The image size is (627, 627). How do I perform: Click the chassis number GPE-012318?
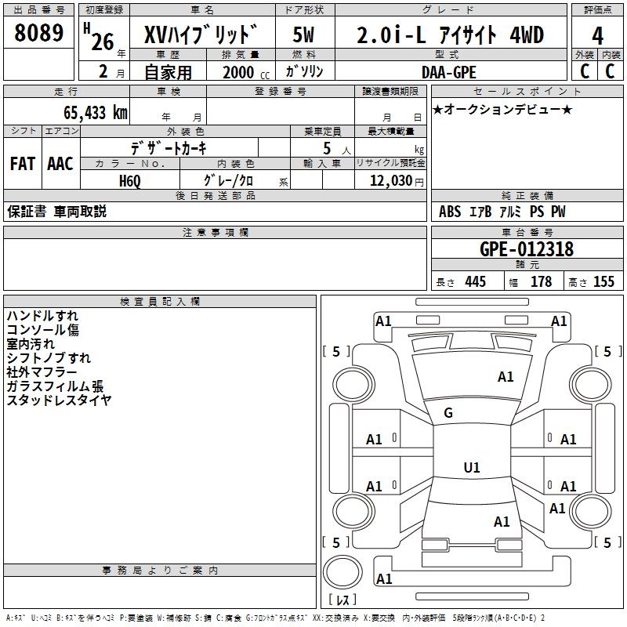(x=527, y=249)
